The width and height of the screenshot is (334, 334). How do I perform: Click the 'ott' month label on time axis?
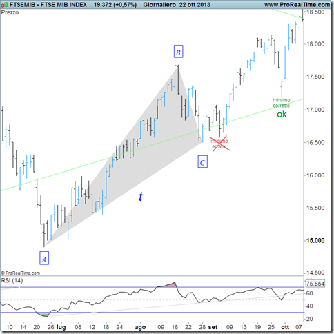click(x=285, y=327)
